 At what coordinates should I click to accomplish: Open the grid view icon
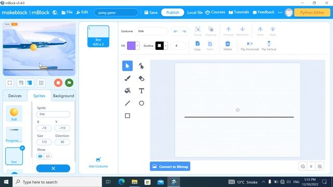coord(41,83)
